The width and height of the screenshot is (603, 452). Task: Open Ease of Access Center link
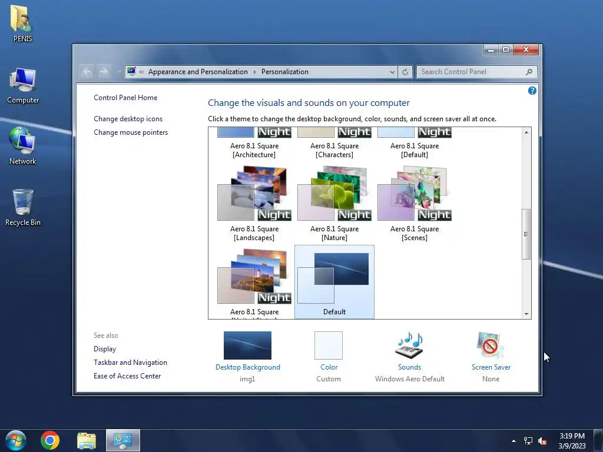click(127, 376)
